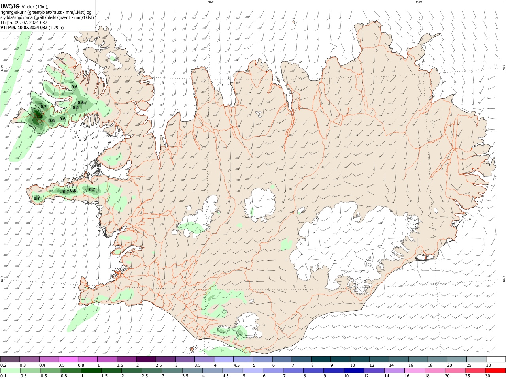Click the 20W longitude label at top
The height and width of the screenshot is (379, 506).
(x=210, y=2)
